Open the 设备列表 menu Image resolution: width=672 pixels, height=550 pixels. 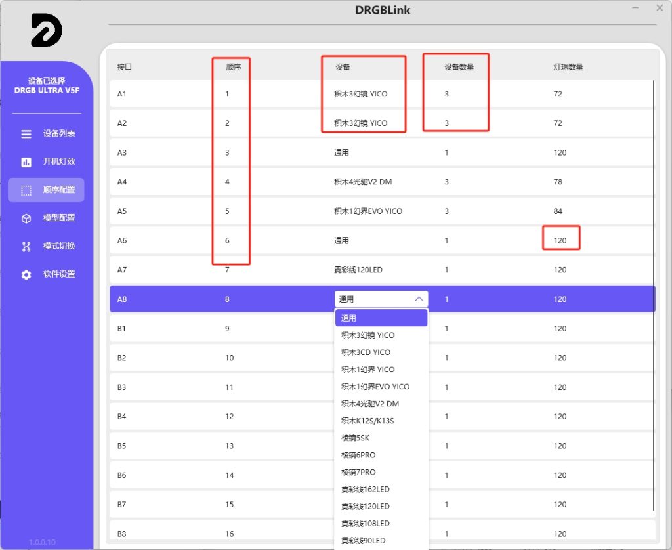point(47,134)
